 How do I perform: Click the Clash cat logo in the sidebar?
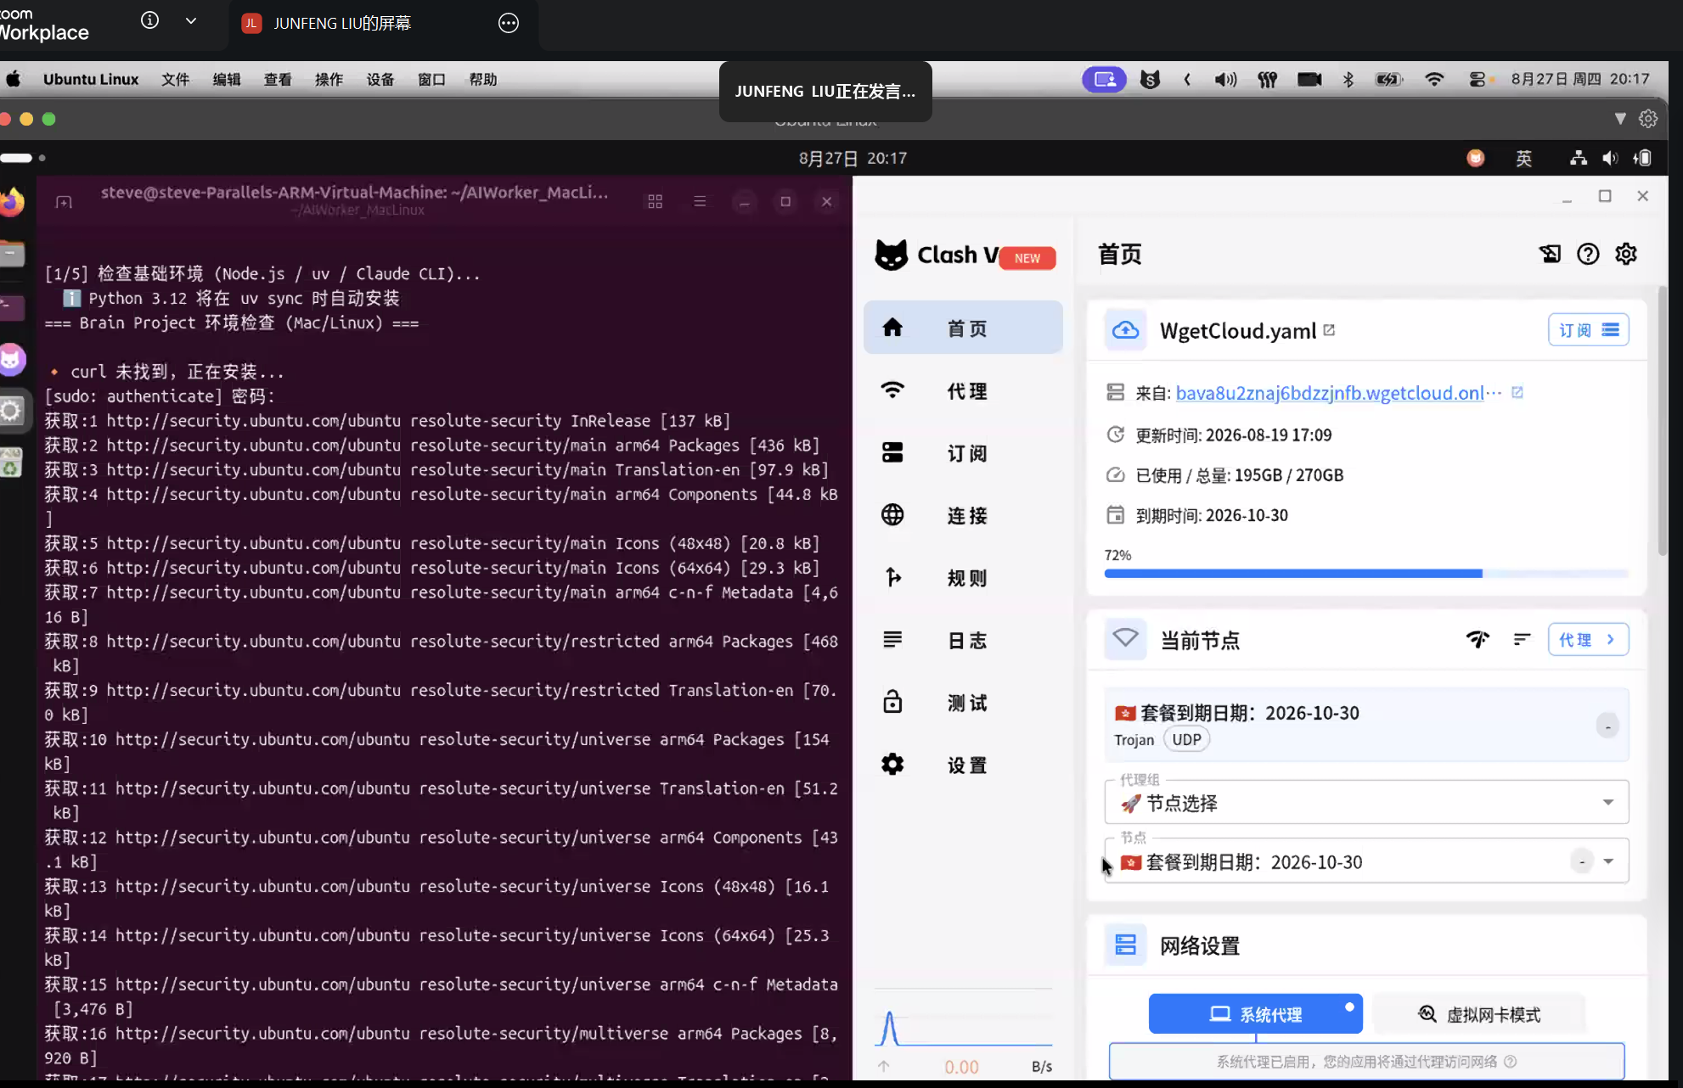(892, 255)
